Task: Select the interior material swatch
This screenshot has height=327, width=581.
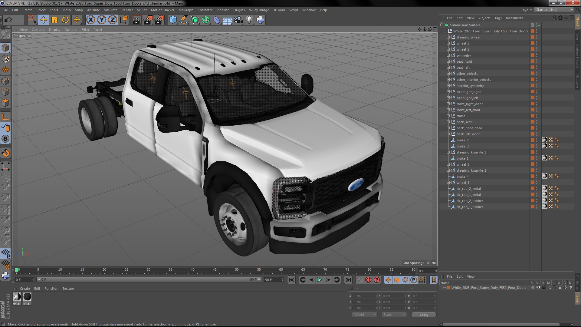Action: pos(27,297)
